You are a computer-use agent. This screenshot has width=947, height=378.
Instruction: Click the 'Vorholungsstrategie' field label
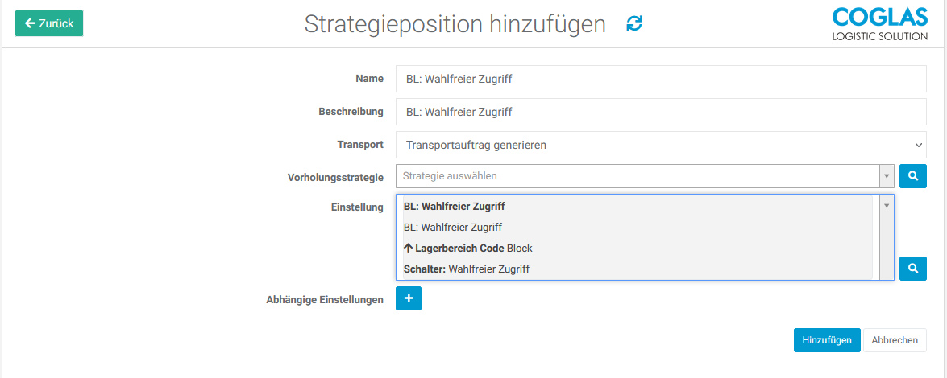[335, 177]
